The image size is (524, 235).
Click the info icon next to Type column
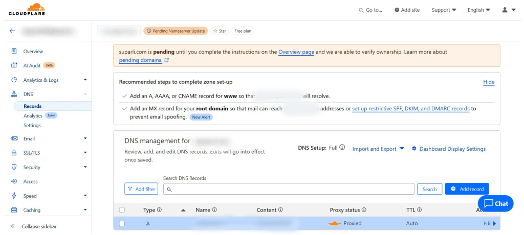(x=160, y=210)
